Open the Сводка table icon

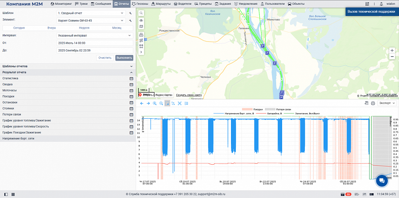132,84
